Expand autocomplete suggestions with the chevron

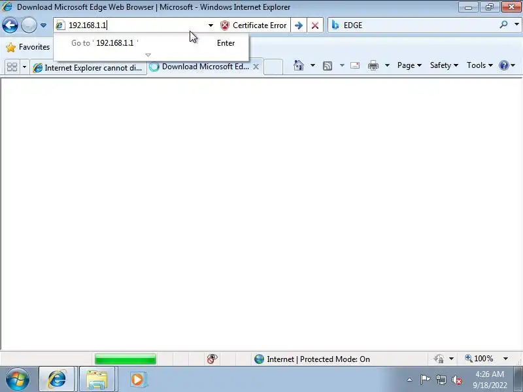click(x=148, y=55)
